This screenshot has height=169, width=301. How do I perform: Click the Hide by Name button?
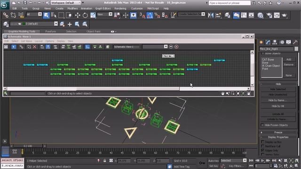coord(278,100)
